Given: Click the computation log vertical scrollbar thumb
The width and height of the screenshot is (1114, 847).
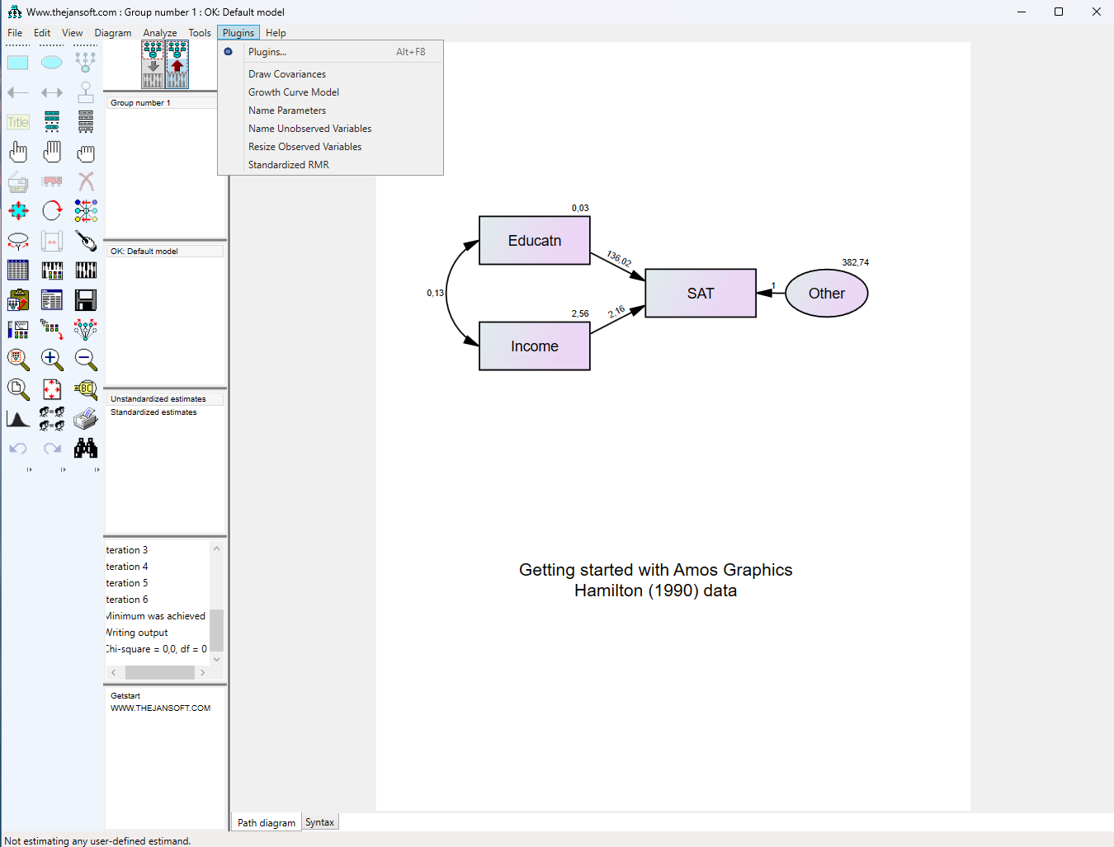Looking at the screenshot, I should 216,630.
